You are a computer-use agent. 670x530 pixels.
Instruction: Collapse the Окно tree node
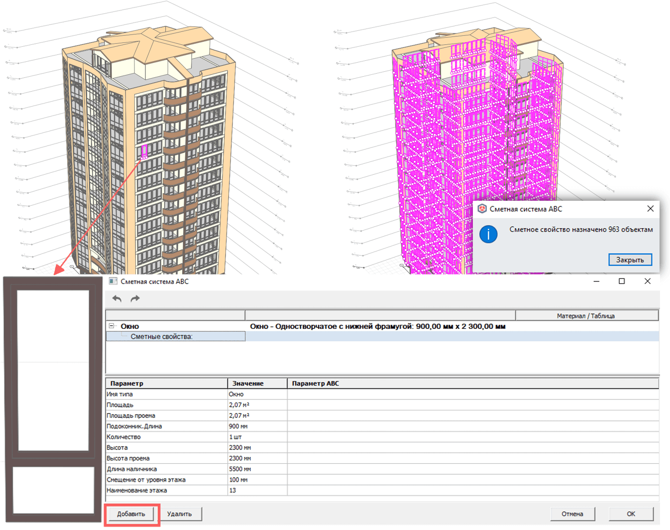pos(112,326)
